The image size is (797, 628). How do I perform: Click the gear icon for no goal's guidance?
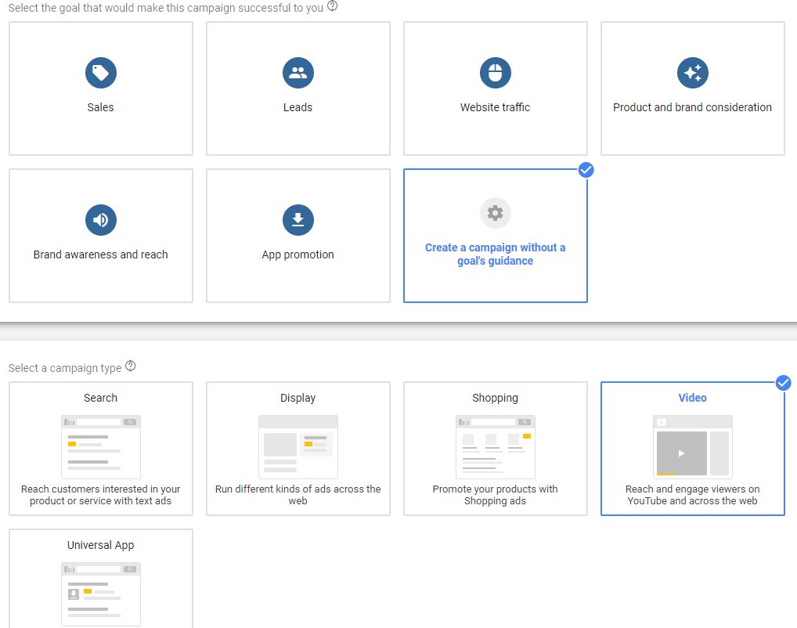pos(495,212)
